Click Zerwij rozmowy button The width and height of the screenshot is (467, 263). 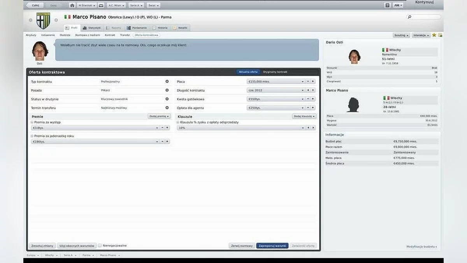[242, 246]
